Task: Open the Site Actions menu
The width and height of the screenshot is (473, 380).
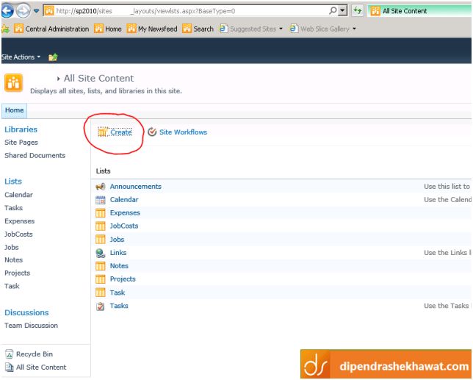Action: coord(21,57)
